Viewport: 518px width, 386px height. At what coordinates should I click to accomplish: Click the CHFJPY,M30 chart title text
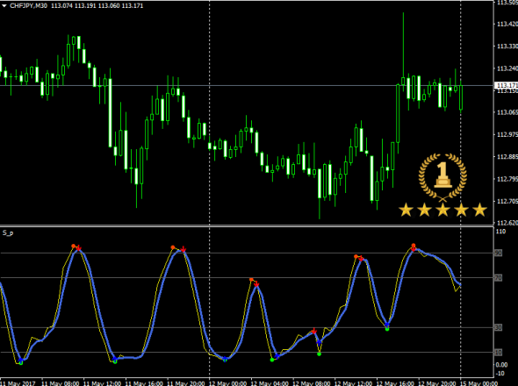[28, 6]
